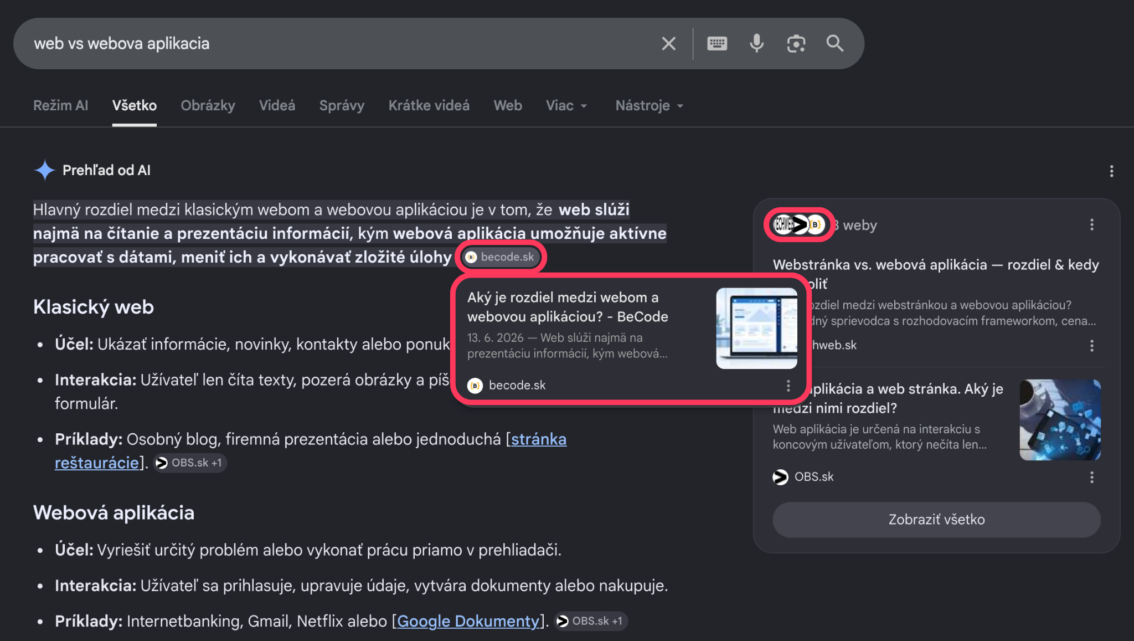This screenshot has width=1134, height=641.
Task: Click the 'Klasický web' heading
Action: (94, 307)
